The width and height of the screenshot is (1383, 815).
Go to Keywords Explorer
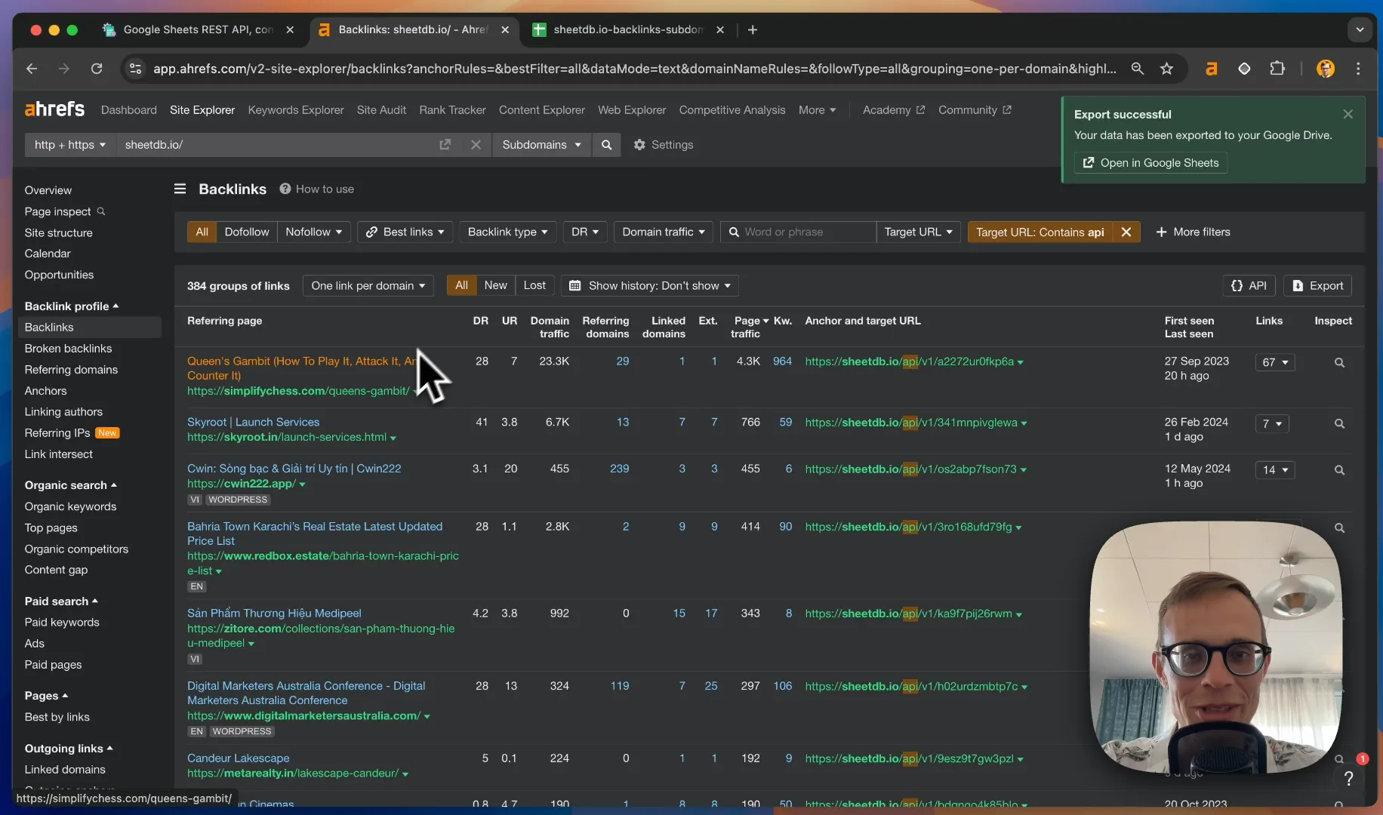pyautogui.click(x=296, y=109)
